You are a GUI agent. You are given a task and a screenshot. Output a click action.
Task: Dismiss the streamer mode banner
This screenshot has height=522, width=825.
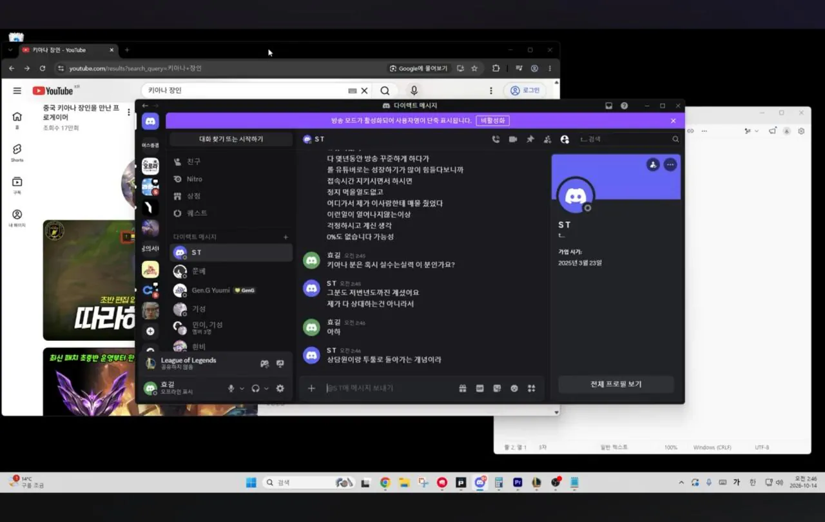pos(673,121)
